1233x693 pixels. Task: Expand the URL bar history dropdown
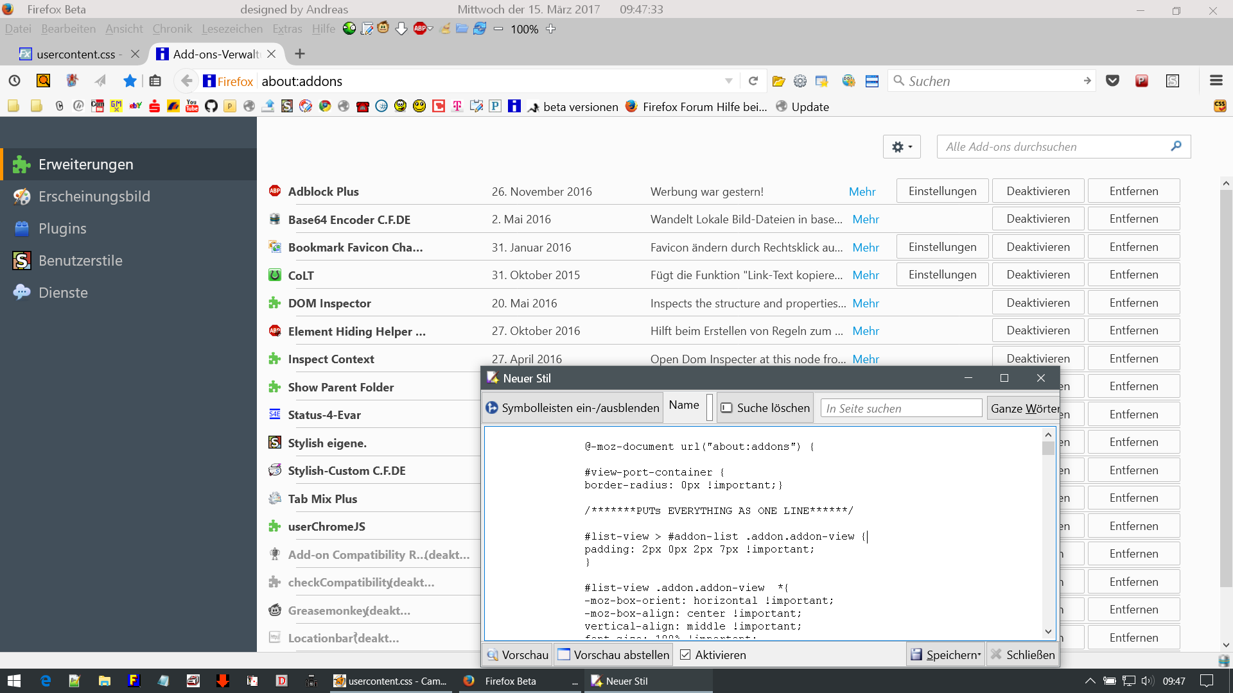coord(728,81)
